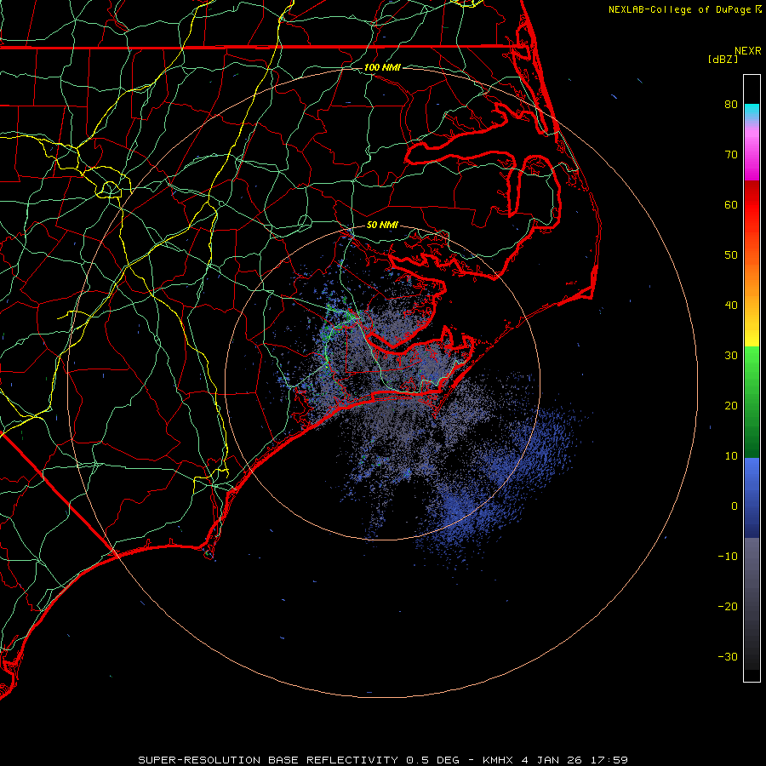Click the cyan top of the color bar
The height and width of the screenshot is (766, 766).
click(x=752, y=111)
